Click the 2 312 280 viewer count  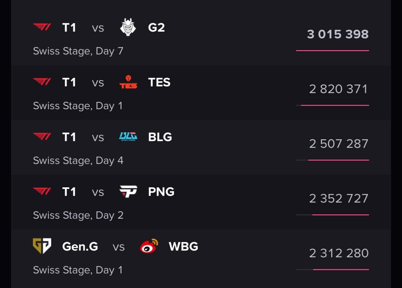[x=339, y=253]
